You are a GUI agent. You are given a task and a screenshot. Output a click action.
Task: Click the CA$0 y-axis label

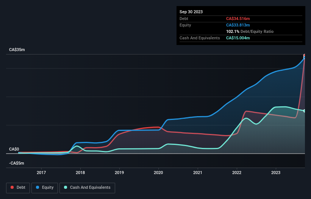pyautogui.click(x=14, y=149)
